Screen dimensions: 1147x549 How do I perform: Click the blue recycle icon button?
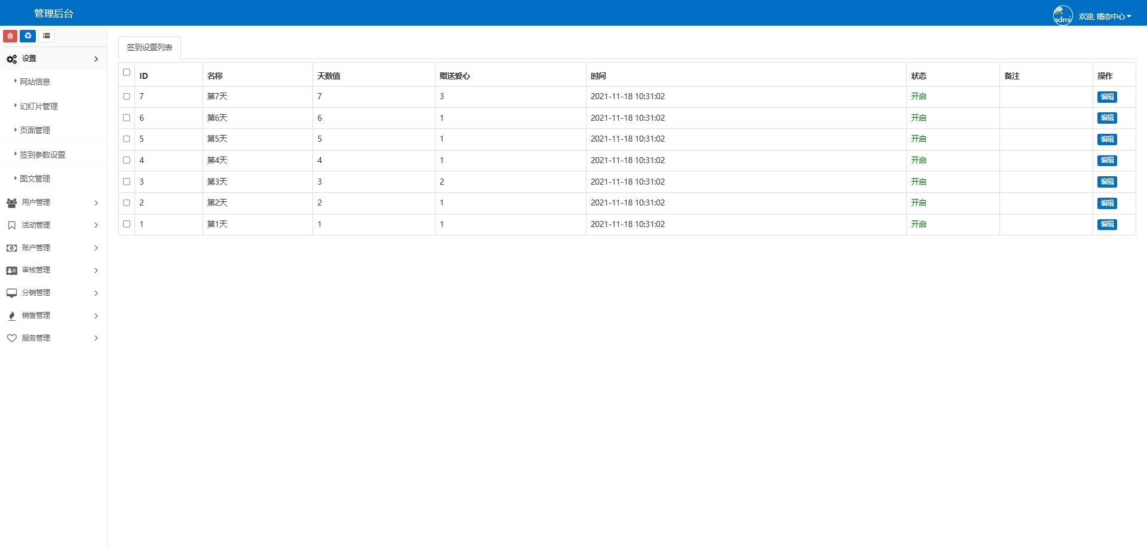tap(28, 36)
